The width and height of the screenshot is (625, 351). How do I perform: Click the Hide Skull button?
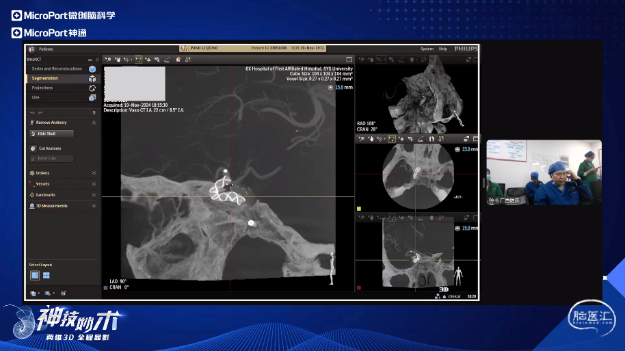pos(51,133)
